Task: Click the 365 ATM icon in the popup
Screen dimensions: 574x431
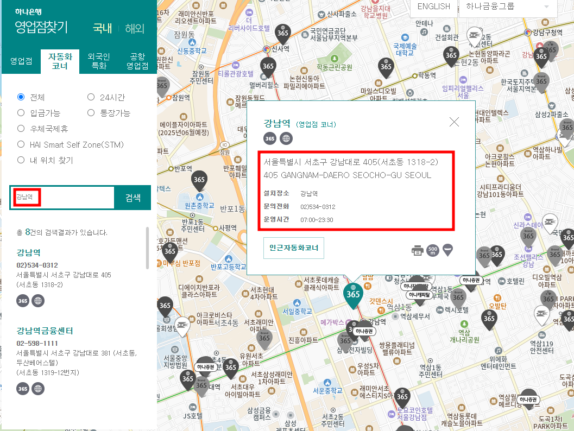Action: tap(269, 138)
